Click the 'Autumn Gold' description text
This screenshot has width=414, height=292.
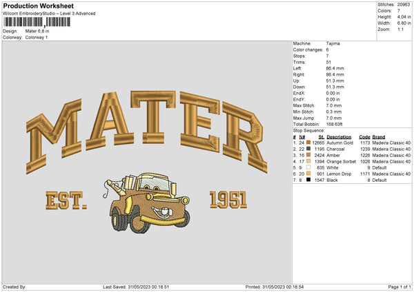pos(339,143)
